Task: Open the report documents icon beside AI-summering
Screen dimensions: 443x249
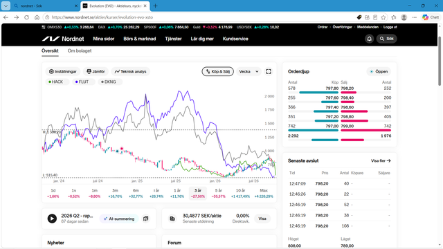Action: click(x=146, y=219)
